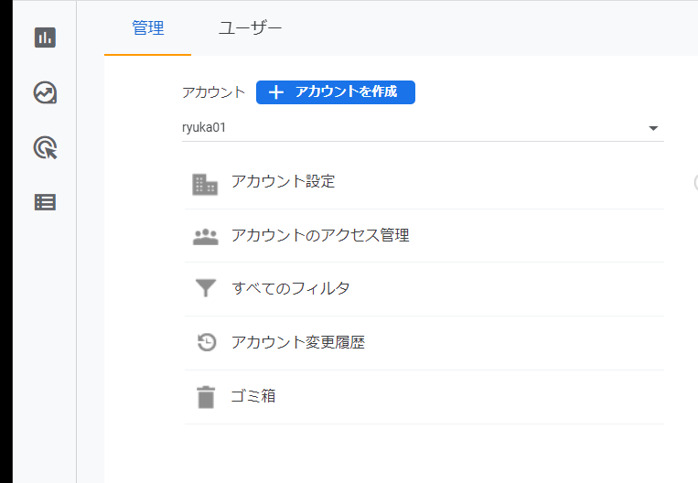Click the アカウントを作成 button
The height and width of the screenshot is (483, 698).
coord(336,92)
